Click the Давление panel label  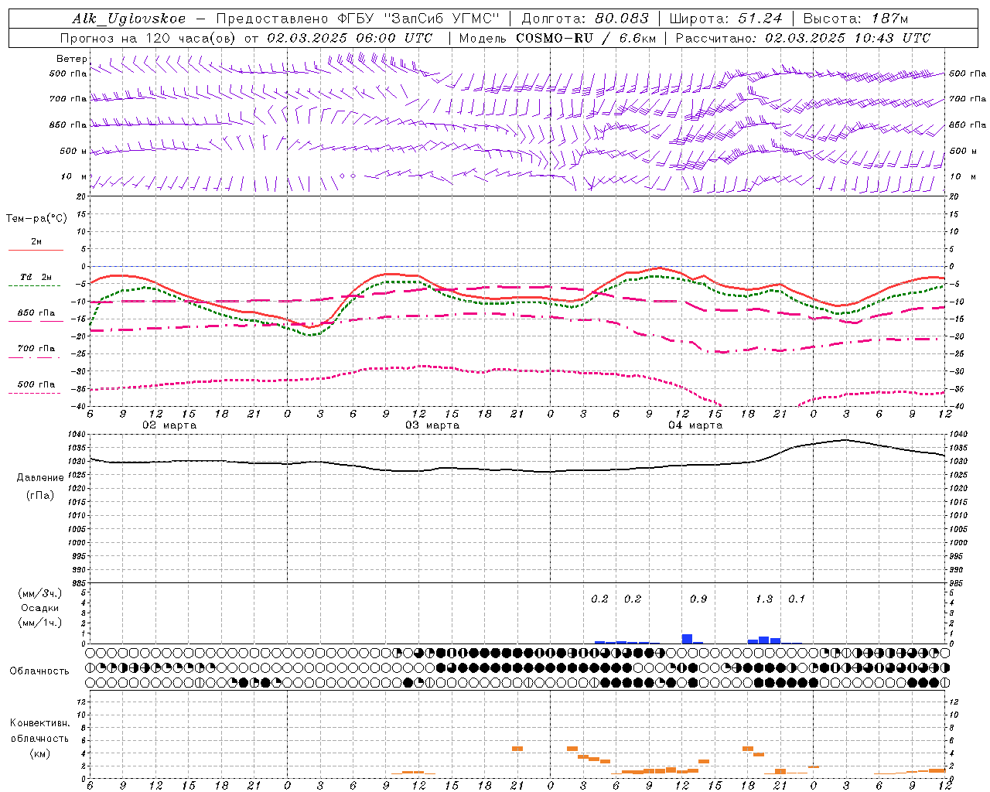click(39, 478)
